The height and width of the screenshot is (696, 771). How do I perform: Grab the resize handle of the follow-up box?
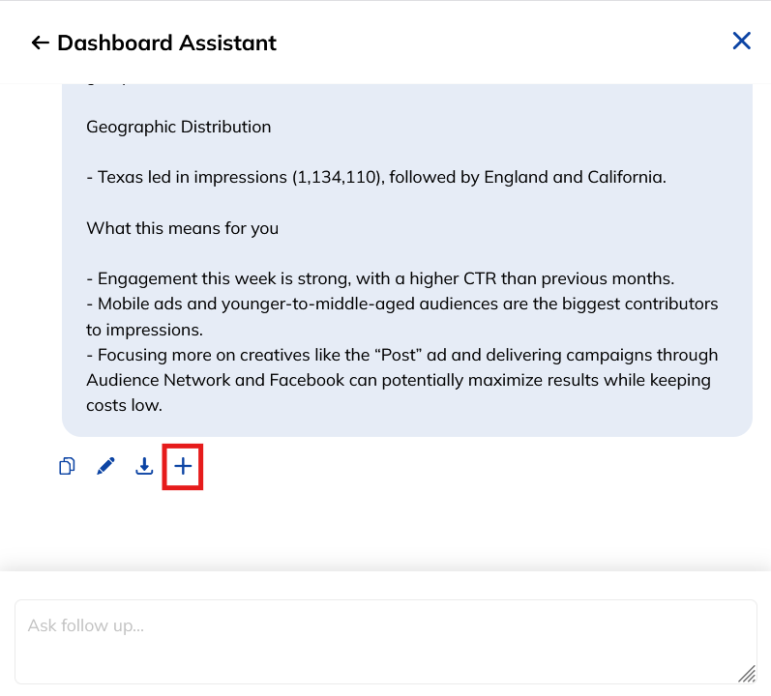coord(748,675)
